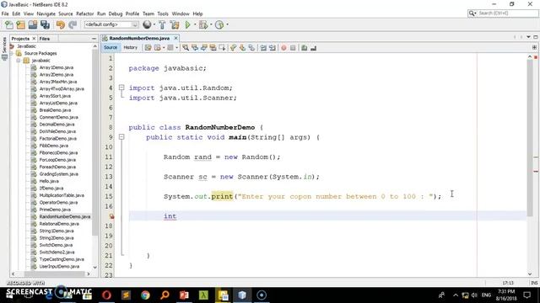
Task: Open the Debug menu
Action: pos(116,13)
